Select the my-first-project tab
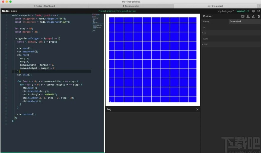This screenshot has width=261, height=153. point(215,6)
